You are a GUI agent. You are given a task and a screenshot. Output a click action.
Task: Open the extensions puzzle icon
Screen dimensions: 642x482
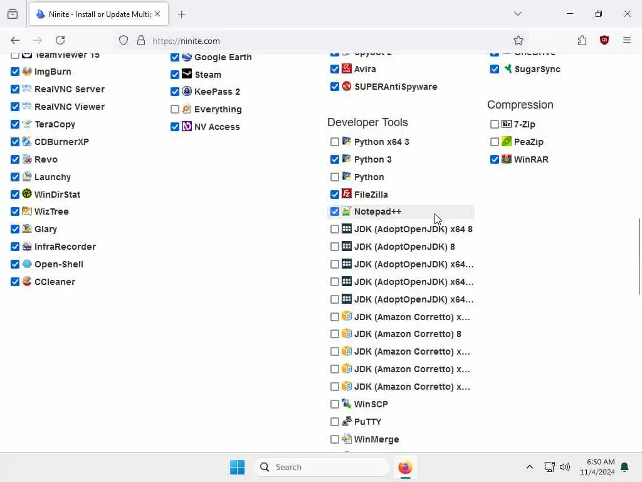pyautogui.click(x=582, y=40)
